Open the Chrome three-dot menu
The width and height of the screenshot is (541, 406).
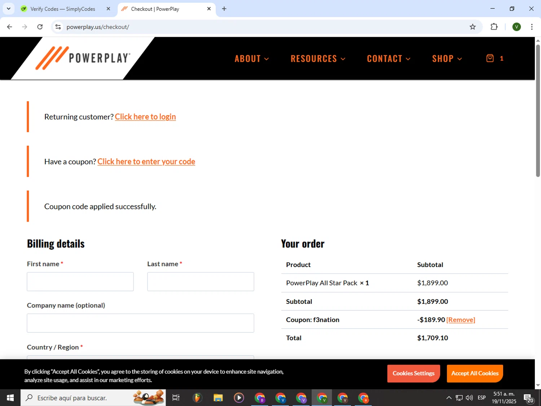[532, 27]
